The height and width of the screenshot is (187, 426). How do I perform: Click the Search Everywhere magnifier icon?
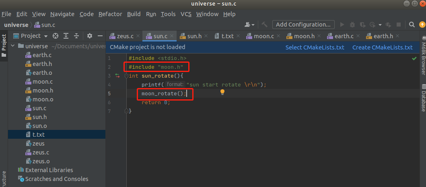(412, 25)
